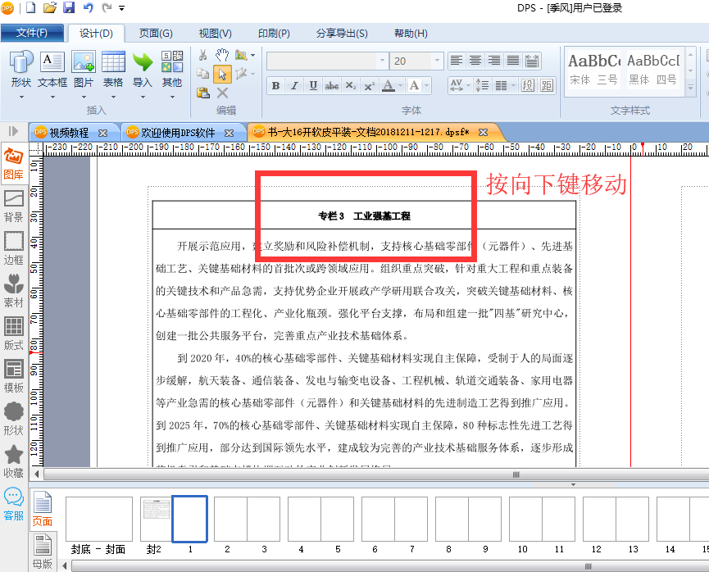Click the AV character spacing button
The image size is (709, 572).
pyautogui.click(x=457, y=85)
